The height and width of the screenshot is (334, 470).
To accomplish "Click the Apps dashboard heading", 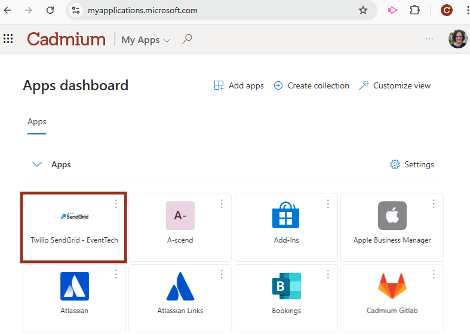I will pyautogui.click(x=75, y=86).
